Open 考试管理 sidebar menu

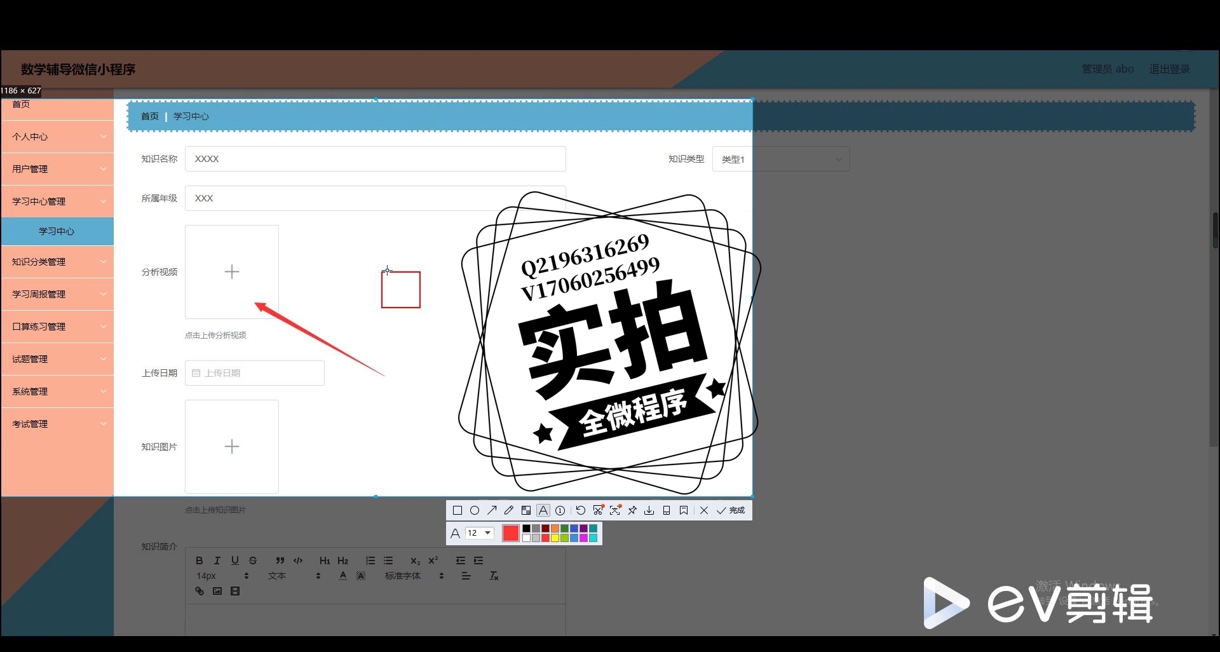pyautogui.click(x=57, y=424)
